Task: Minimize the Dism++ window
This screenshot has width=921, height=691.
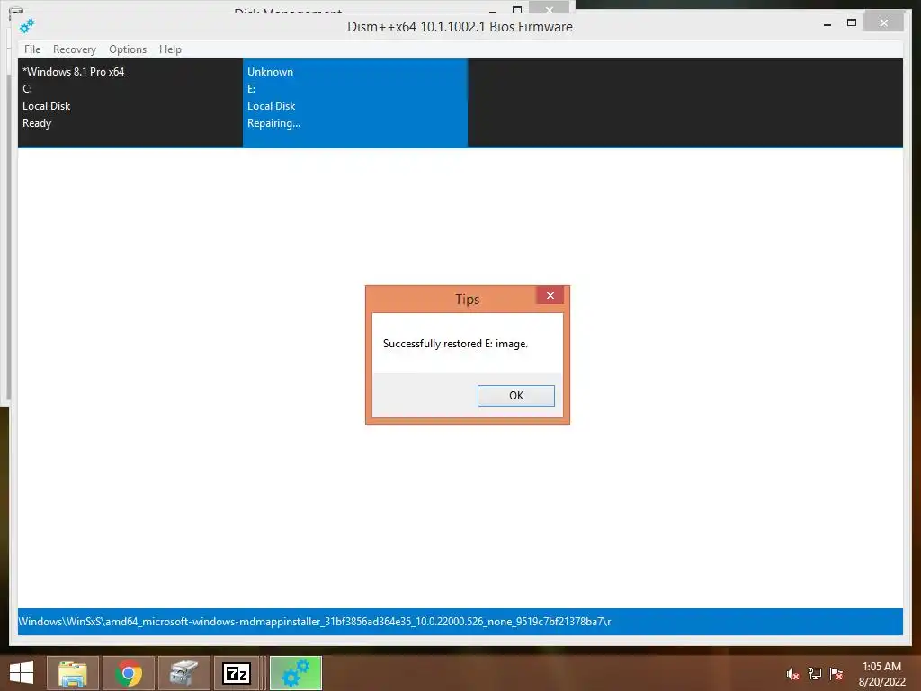Action: click(827, 24)
